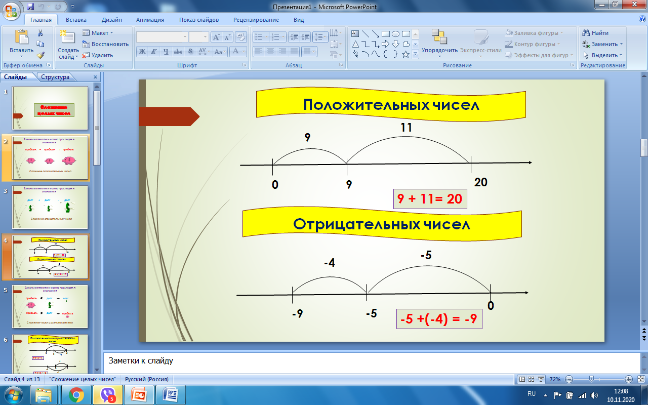The image size is (648, 405).
Task: Open line spacing dropdown
Action: (320, 37)
